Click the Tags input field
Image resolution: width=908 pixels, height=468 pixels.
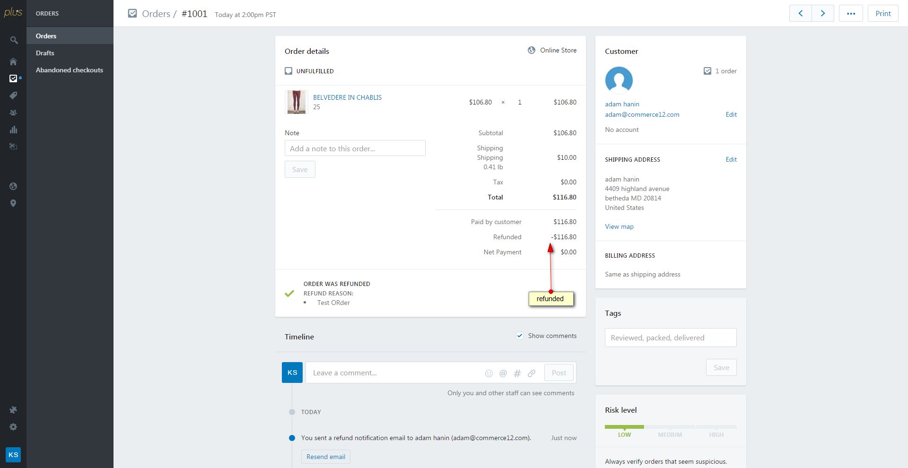671,338
